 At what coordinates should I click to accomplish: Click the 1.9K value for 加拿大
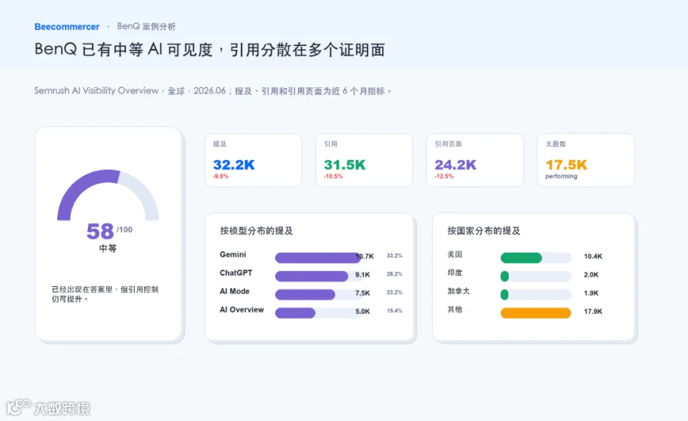[591, 293]
